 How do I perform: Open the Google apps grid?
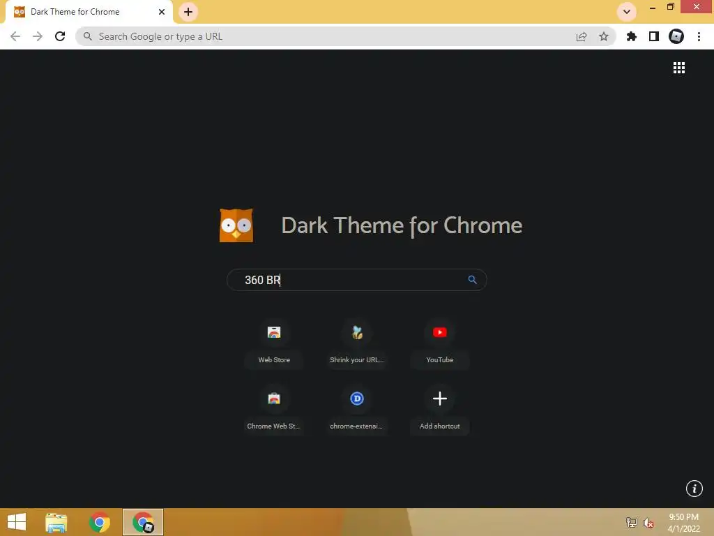tap(679, 68)
